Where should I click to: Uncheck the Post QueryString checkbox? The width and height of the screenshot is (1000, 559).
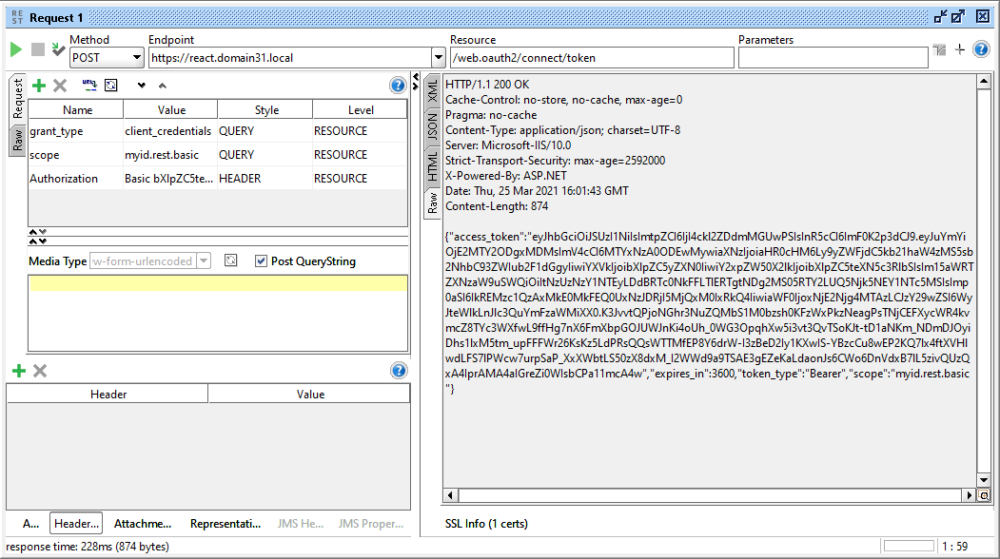(x=261, y=261)
